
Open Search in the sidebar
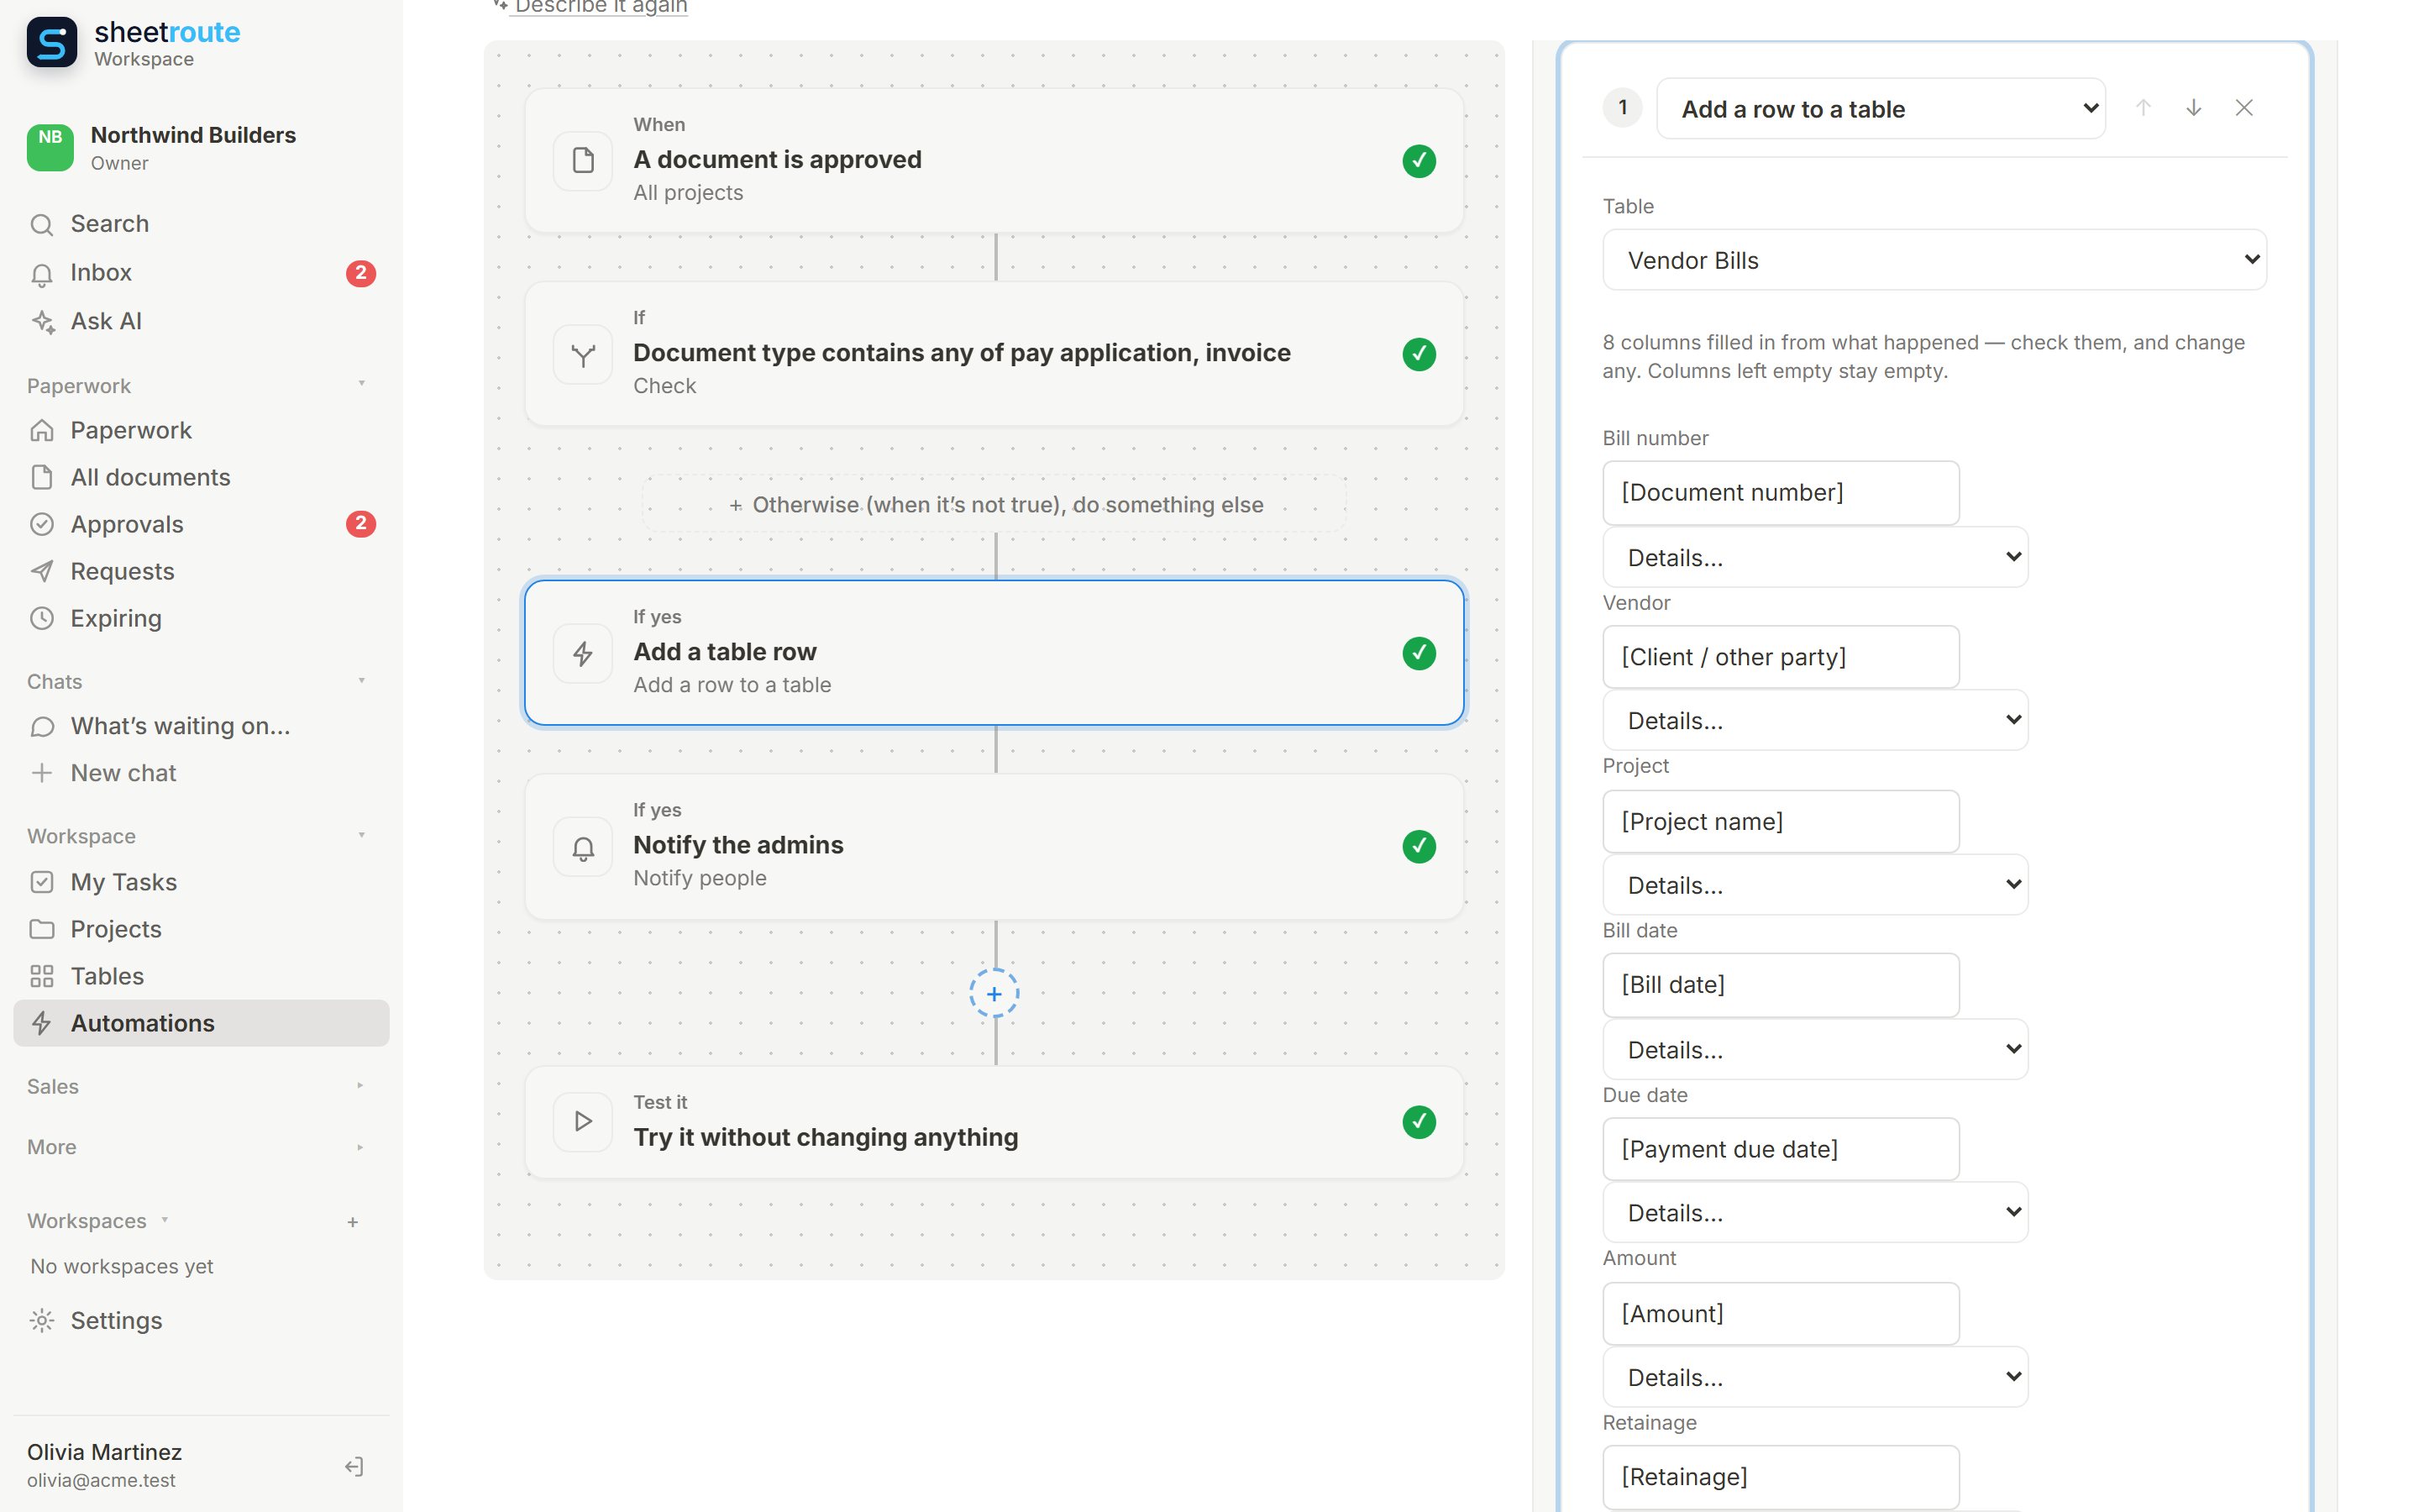[201, 224]
